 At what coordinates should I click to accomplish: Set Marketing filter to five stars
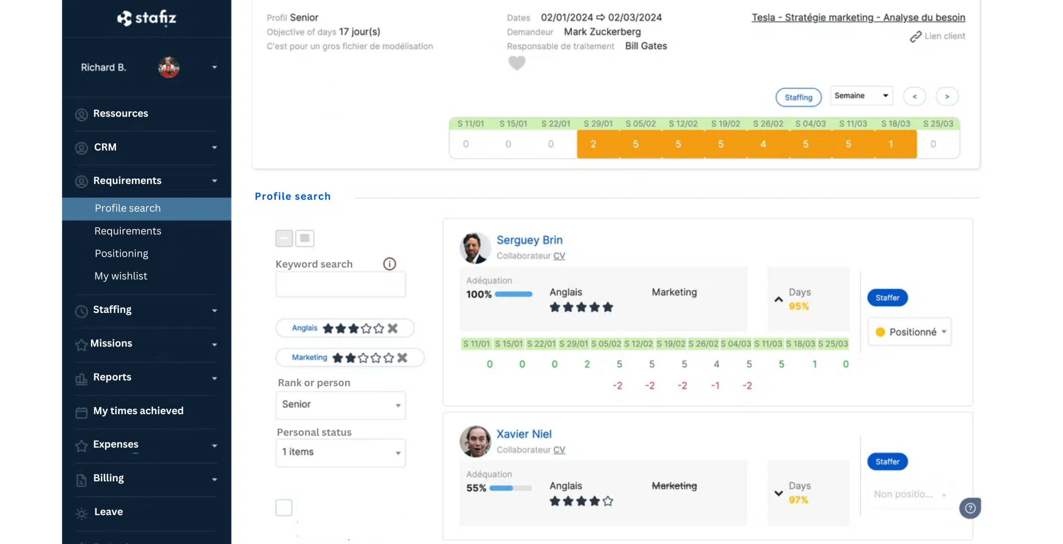(x=389, y=358)
